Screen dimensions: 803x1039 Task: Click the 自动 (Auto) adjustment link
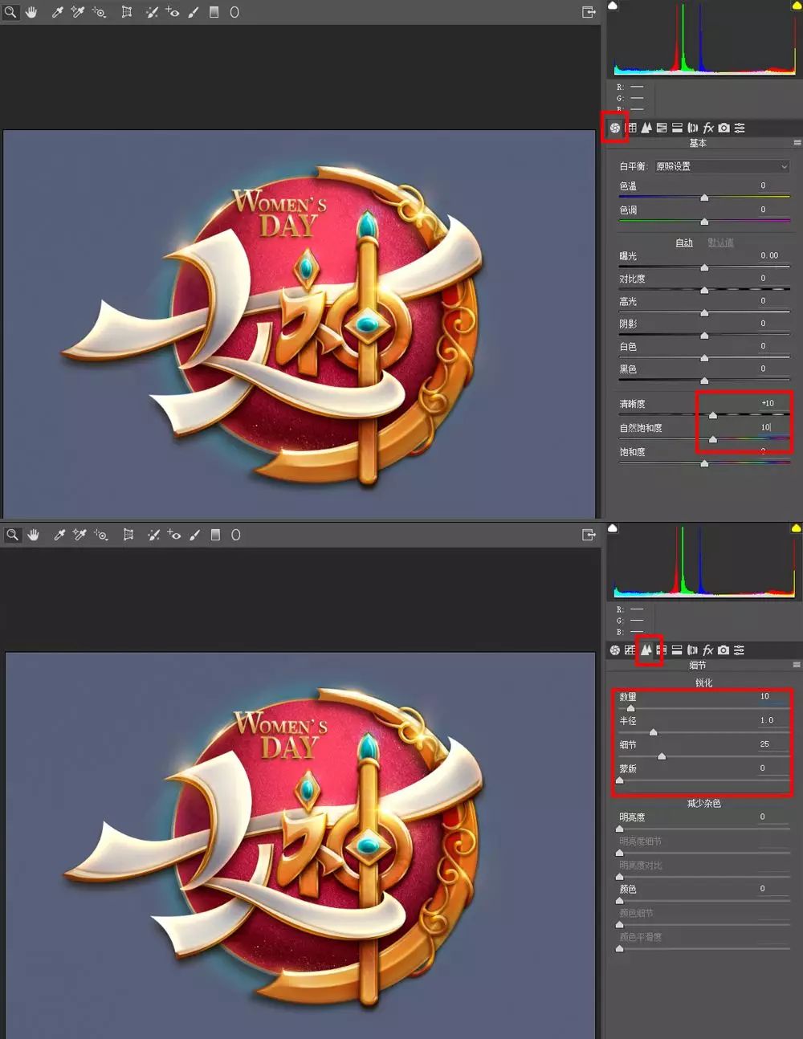683,242
